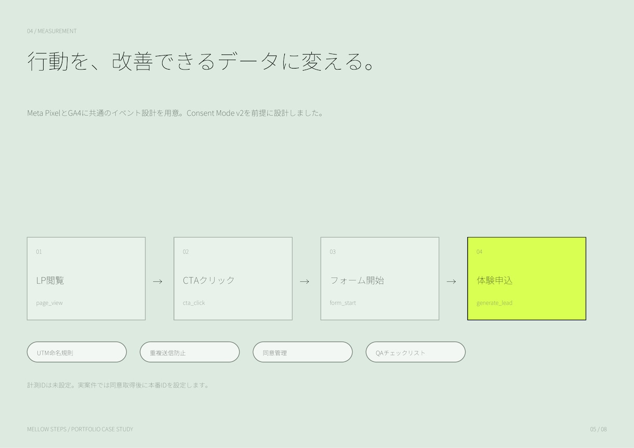Click the arrow between CTAクリック and フォーム開始
634x448 pixels.
305,281
